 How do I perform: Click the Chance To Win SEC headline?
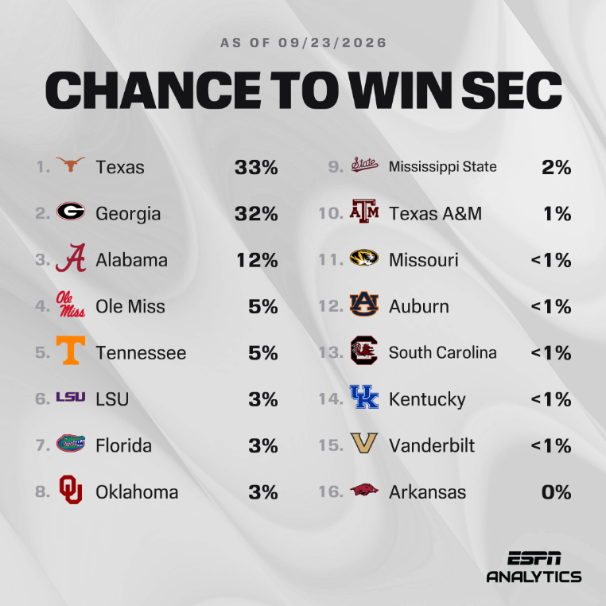pos(303,90)
